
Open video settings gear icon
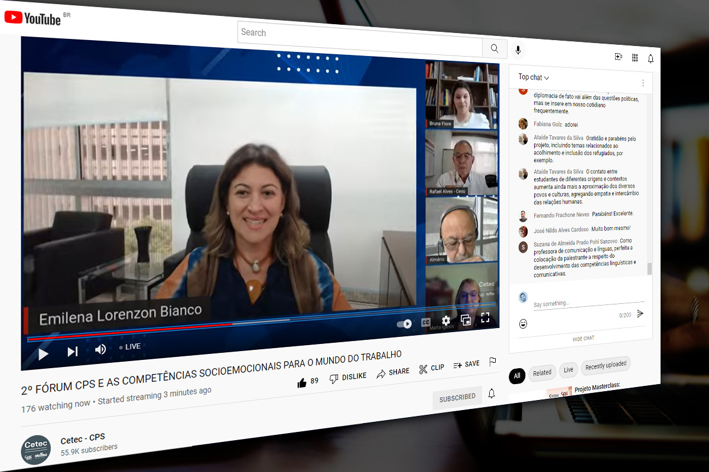[446, 320]
